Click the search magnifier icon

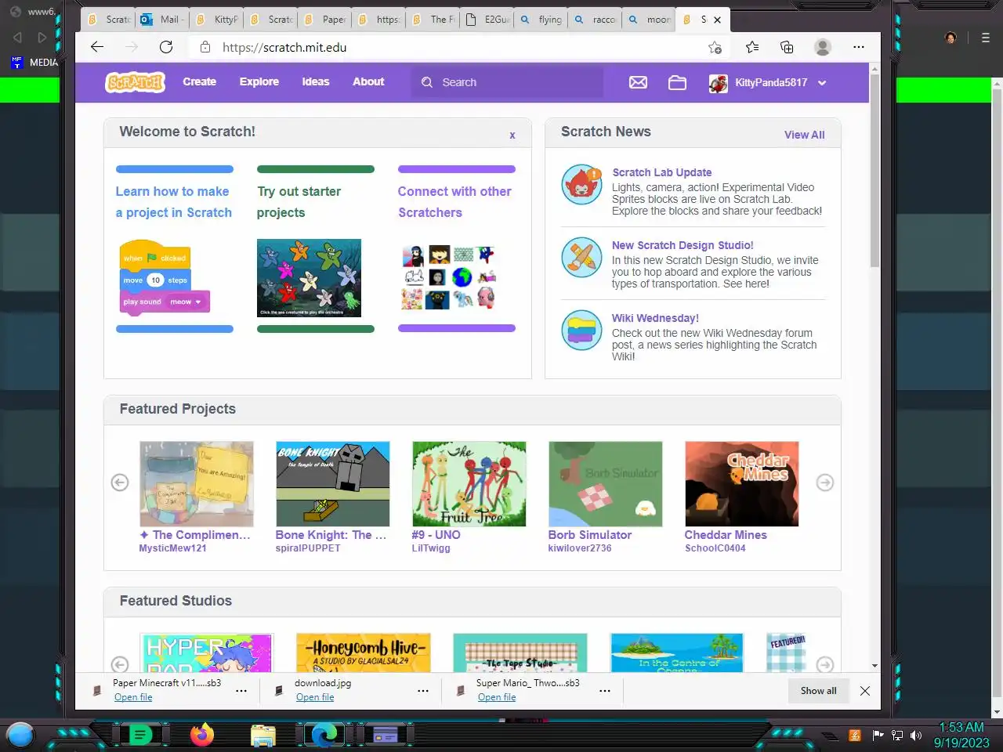427,82
